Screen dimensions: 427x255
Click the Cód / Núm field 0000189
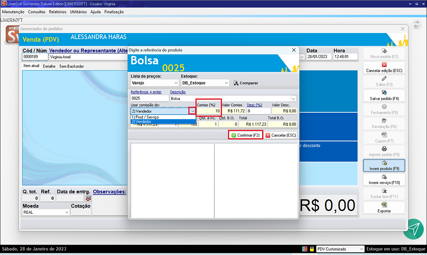[35, 57]
